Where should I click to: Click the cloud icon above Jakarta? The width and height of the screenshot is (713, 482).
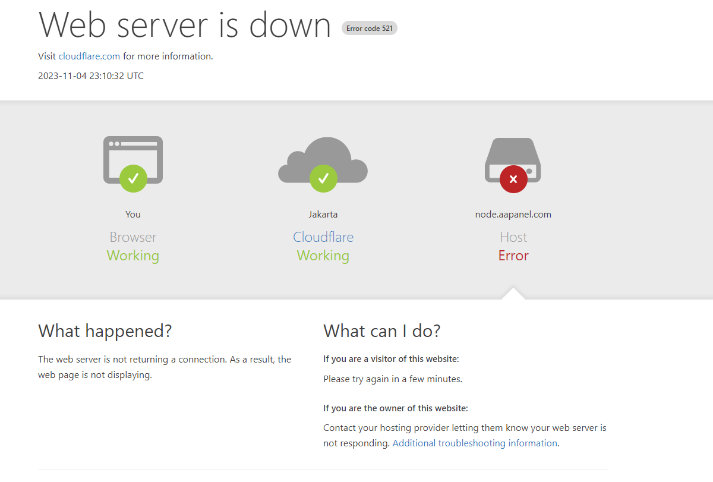[x=323, y=164]
